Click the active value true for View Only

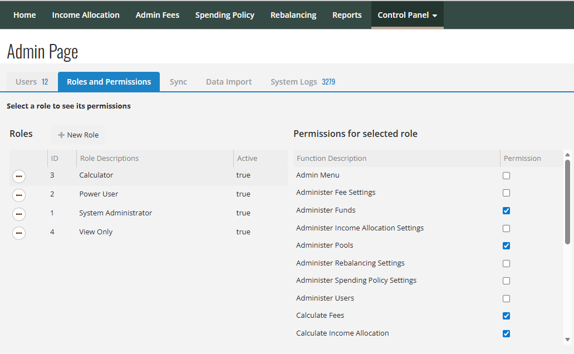[x=243, y=232]
